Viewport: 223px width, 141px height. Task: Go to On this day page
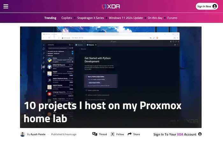click(155, 18)
